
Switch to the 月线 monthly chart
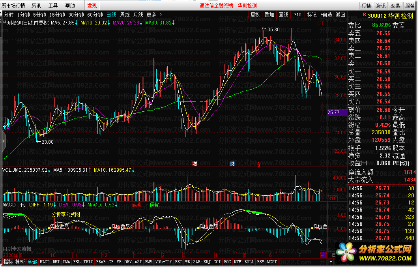point(138,15)
